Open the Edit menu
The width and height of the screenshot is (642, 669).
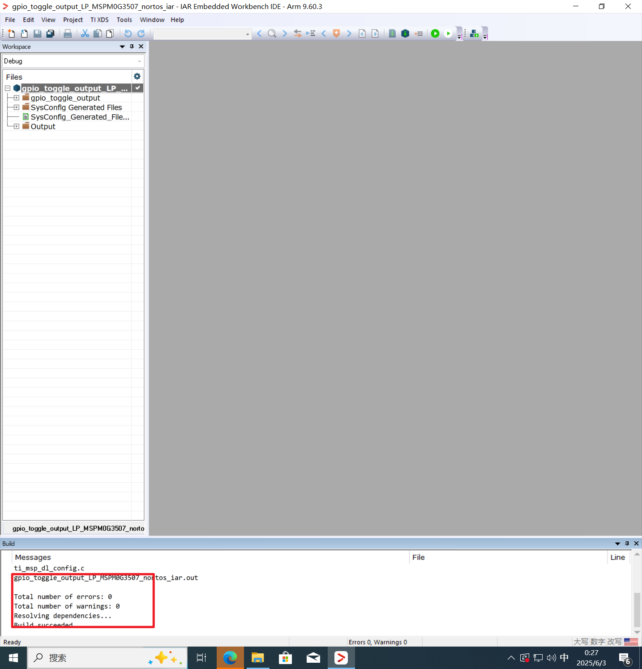point(29,20)
